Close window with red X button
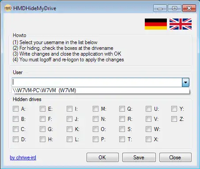The width and height of the screenshot is (200, 169). tap(189, 8)
